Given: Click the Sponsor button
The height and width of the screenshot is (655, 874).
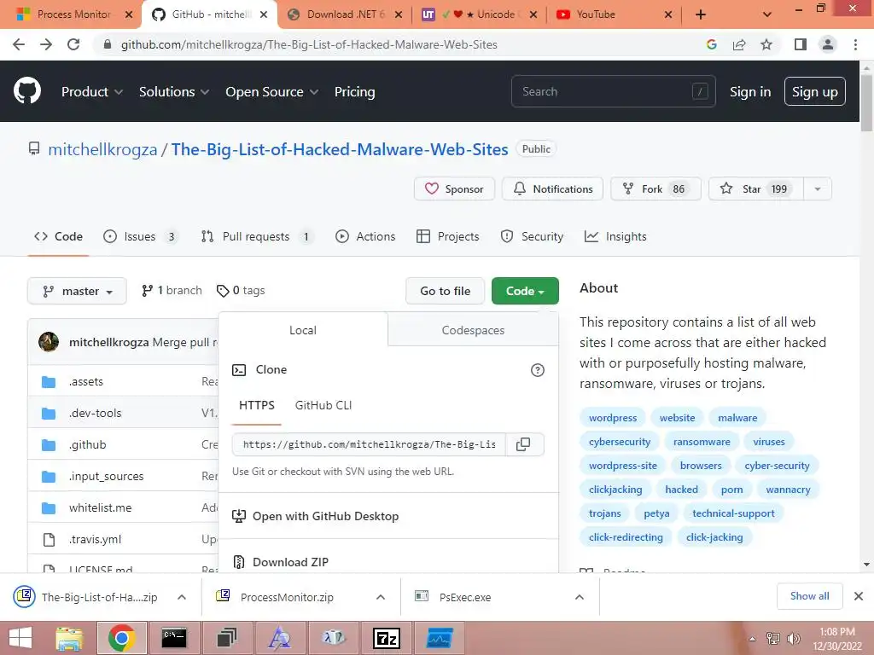Looking at the screenshot, I should click(x=454, y=188).
